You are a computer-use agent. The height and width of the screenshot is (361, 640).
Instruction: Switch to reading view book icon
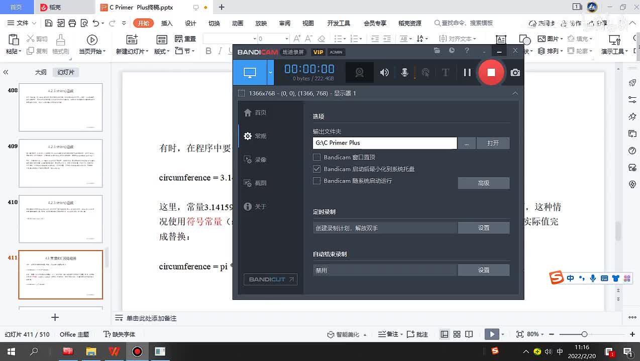[x=469, y=334]
